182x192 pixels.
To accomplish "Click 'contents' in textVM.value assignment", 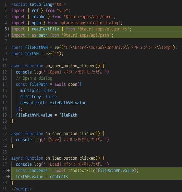I will pos(59,177).
